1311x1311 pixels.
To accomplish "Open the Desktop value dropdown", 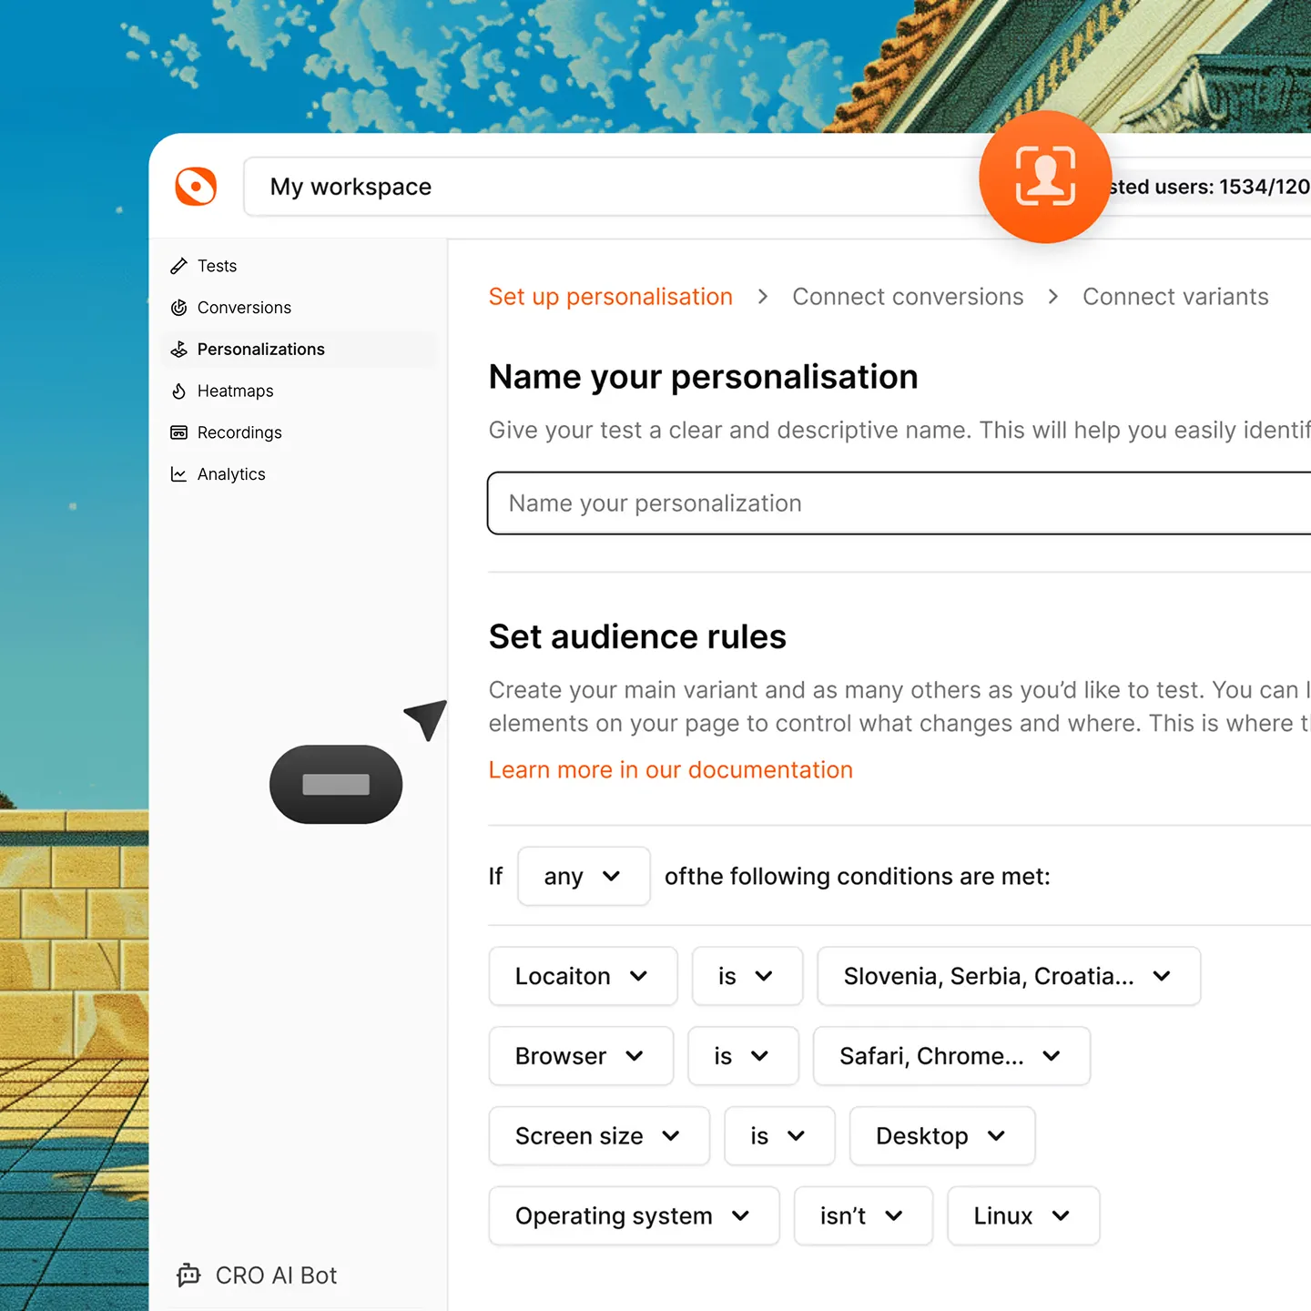I will [x=942, y=1136].
